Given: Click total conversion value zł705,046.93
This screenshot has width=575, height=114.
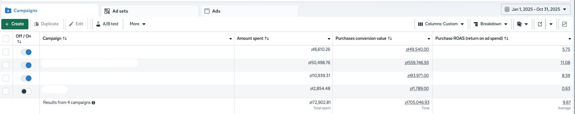Looking at the screenshot, I should point(417,103).
